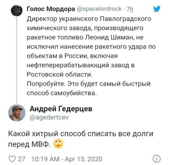The image size is (170, 165).
Task: Open the Андрей Гедерцев display name
Action: pyautogui.click(x=61, y=109)
